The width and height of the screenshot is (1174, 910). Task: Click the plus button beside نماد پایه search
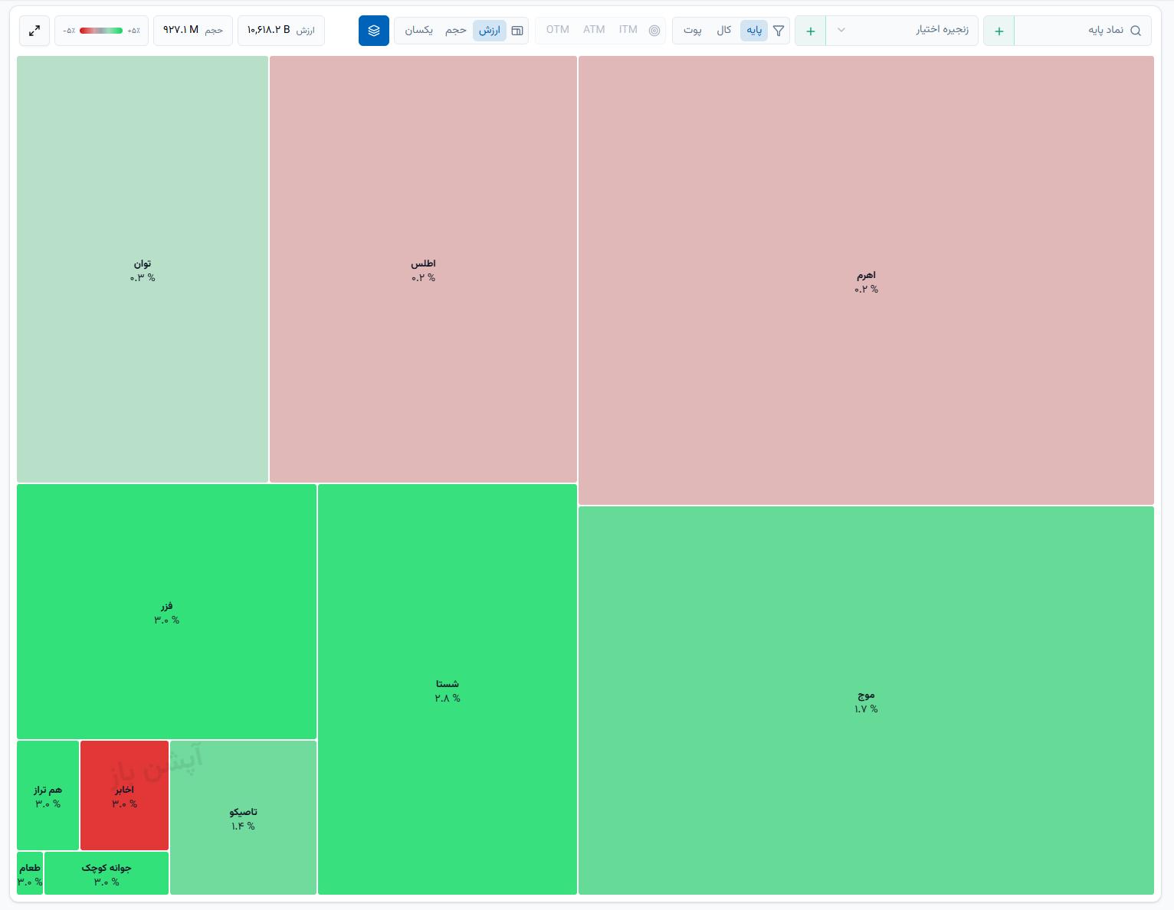(x=999, y=31)
